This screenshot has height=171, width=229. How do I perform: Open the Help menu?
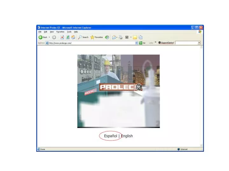pos(76,32)
